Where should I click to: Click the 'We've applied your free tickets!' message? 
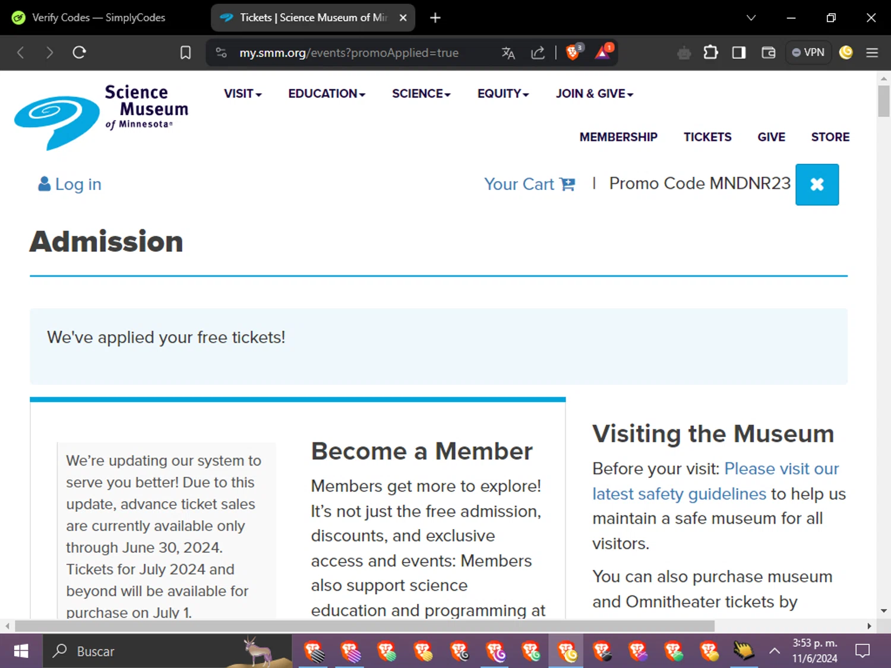pos(166,337)
